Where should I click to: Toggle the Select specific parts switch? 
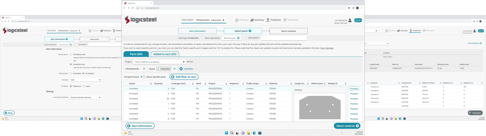(x=143, y=77)
